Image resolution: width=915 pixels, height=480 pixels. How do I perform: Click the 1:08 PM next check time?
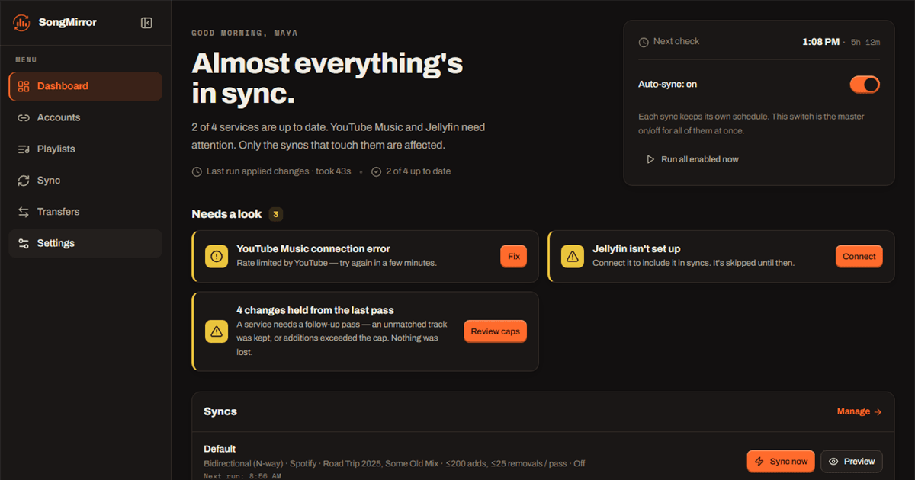coord(820,42)
